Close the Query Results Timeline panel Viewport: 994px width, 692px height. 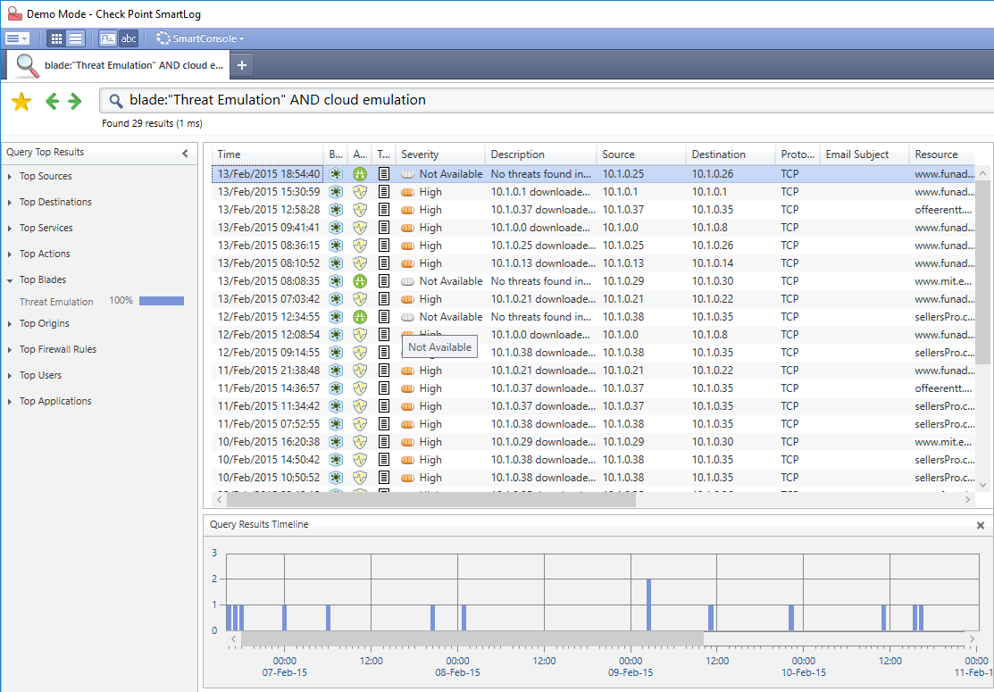point(980,525)
